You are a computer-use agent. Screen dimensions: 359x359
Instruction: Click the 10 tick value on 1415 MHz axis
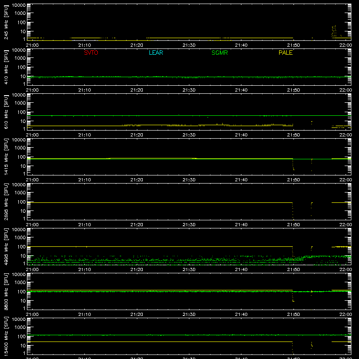tap(23, 166)
